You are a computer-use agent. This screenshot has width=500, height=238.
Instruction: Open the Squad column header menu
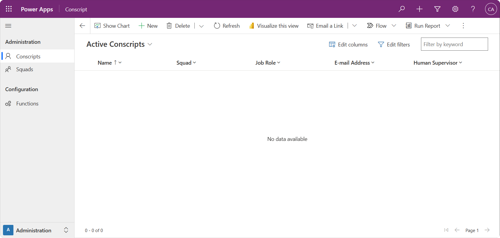click(x=186, y=63)
